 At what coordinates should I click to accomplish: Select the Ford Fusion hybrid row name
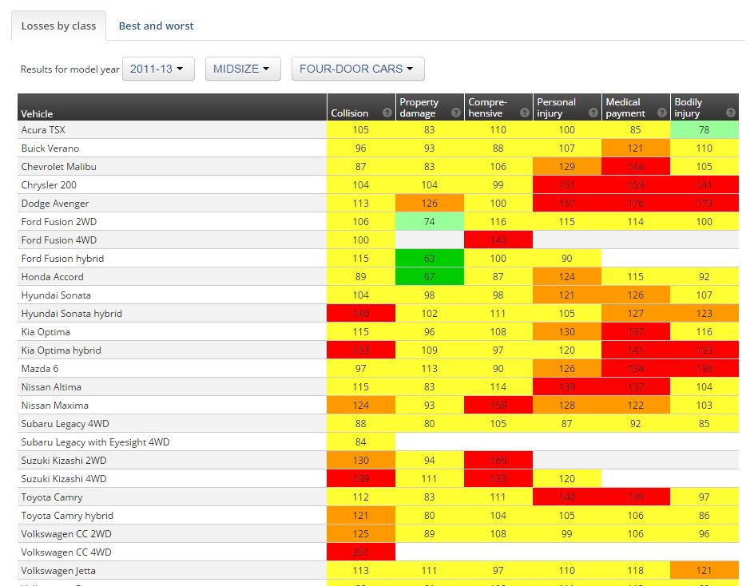(62, 258)
